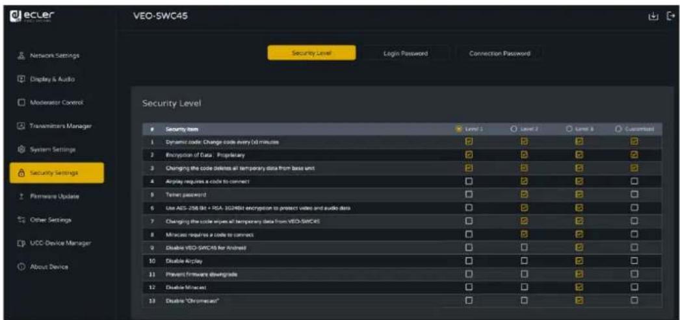Click the Transmitters Manager sidebar icon
This screenshot has height=320, width=680.
click(20, 126)
